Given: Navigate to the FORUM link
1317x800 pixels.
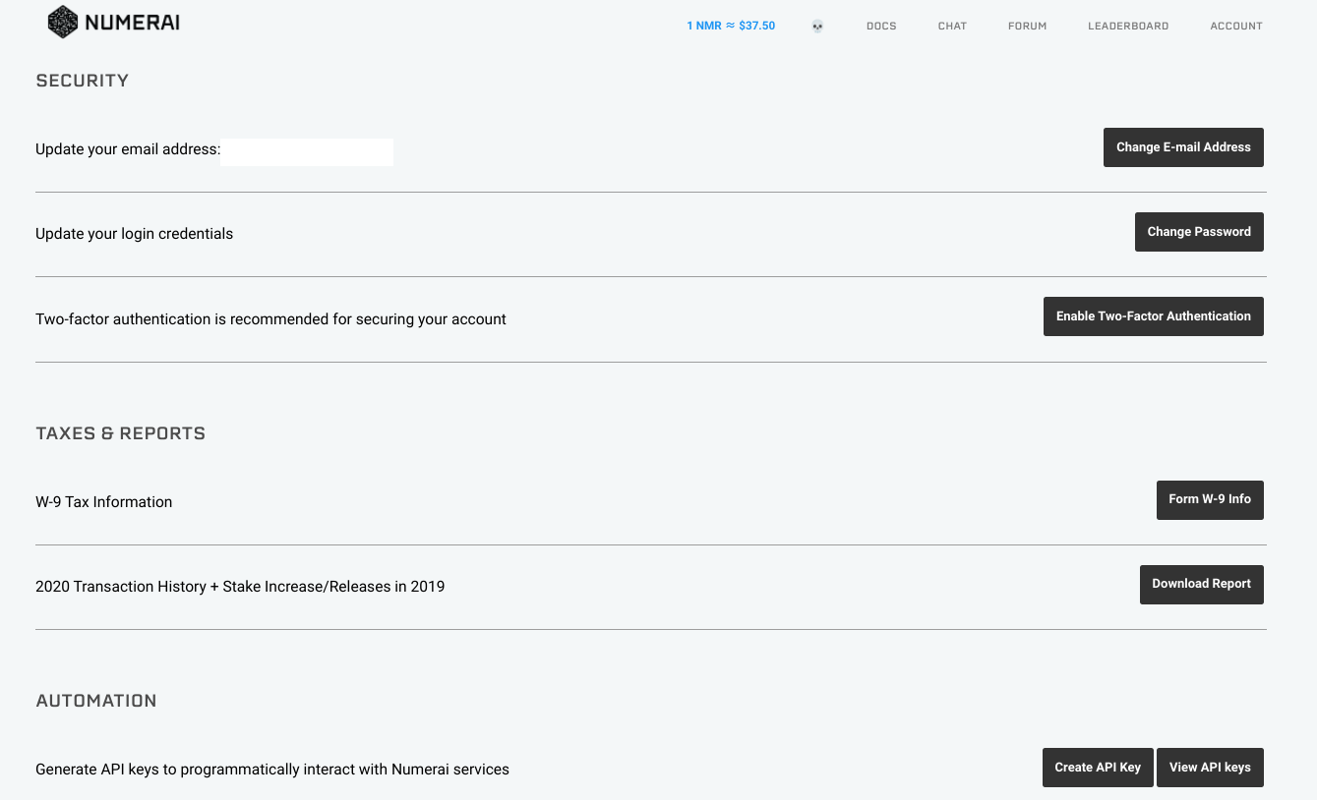Looking at the screenshot, I should tap(1027, 26).
